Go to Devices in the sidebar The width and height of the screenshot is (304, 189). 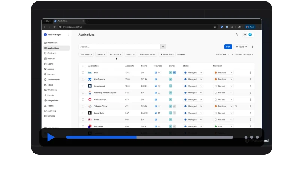click(x=51, y=58)
